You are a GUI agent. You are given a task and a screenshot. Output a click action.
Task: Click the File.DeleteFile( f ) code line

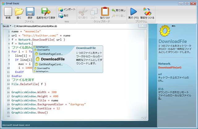(29, 84)
